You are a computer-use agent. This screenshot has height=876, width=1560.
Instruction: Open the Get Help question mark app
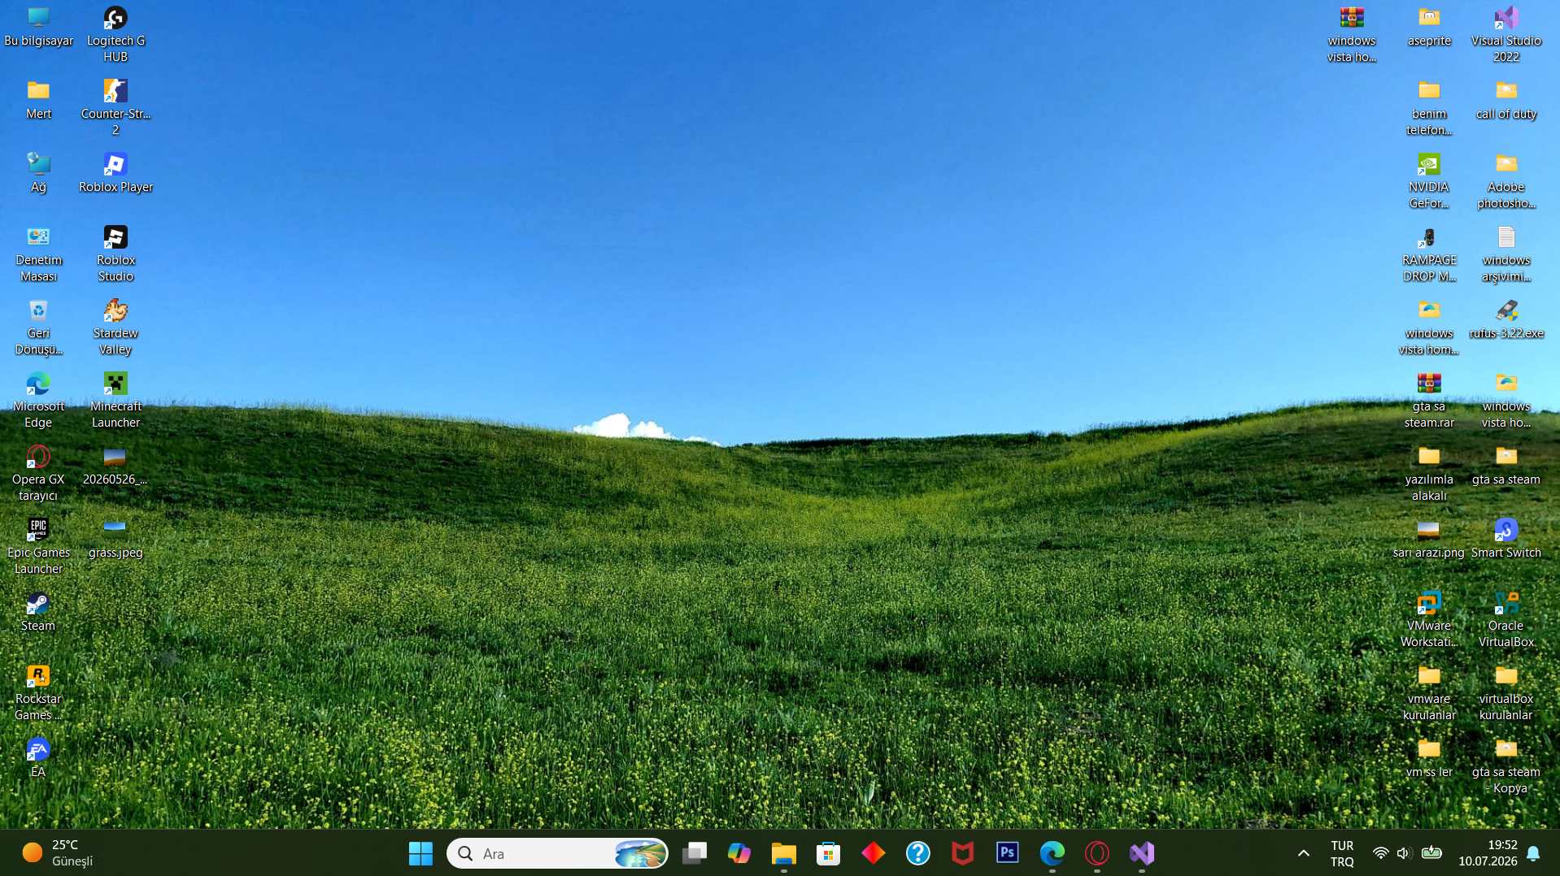(918, 853)
